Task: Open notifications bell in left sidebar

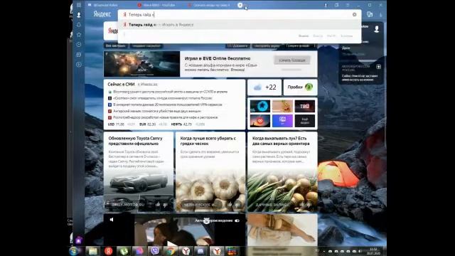Action: (x=79, y=25)
